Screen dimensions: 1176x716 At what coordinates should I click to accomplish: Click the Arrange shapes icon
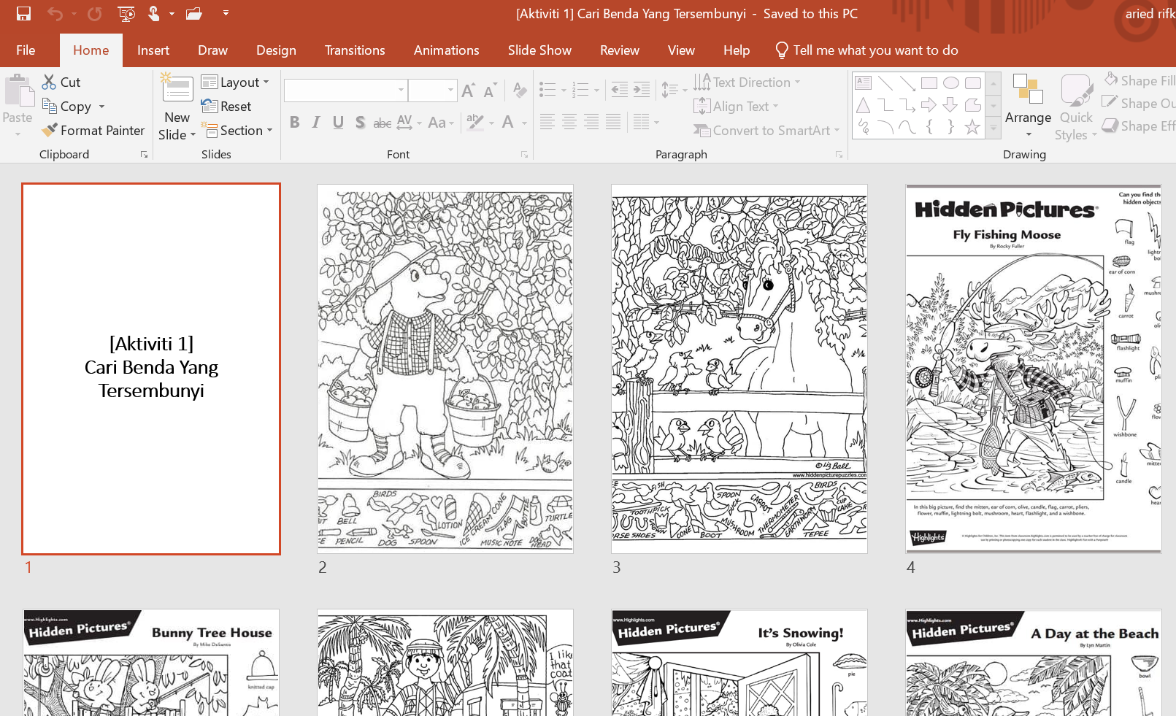pos(1028,90)
